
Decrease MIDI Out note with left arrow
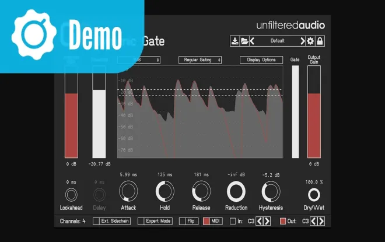pos(314,221)
